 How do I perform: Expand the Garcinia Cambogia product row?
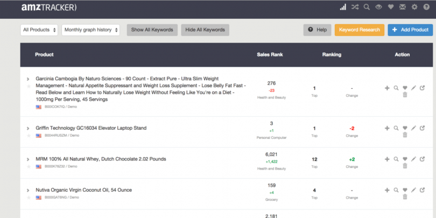click(28, 79)
